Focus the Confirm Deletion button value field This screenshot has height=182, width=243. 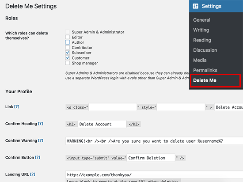(151, 158)
